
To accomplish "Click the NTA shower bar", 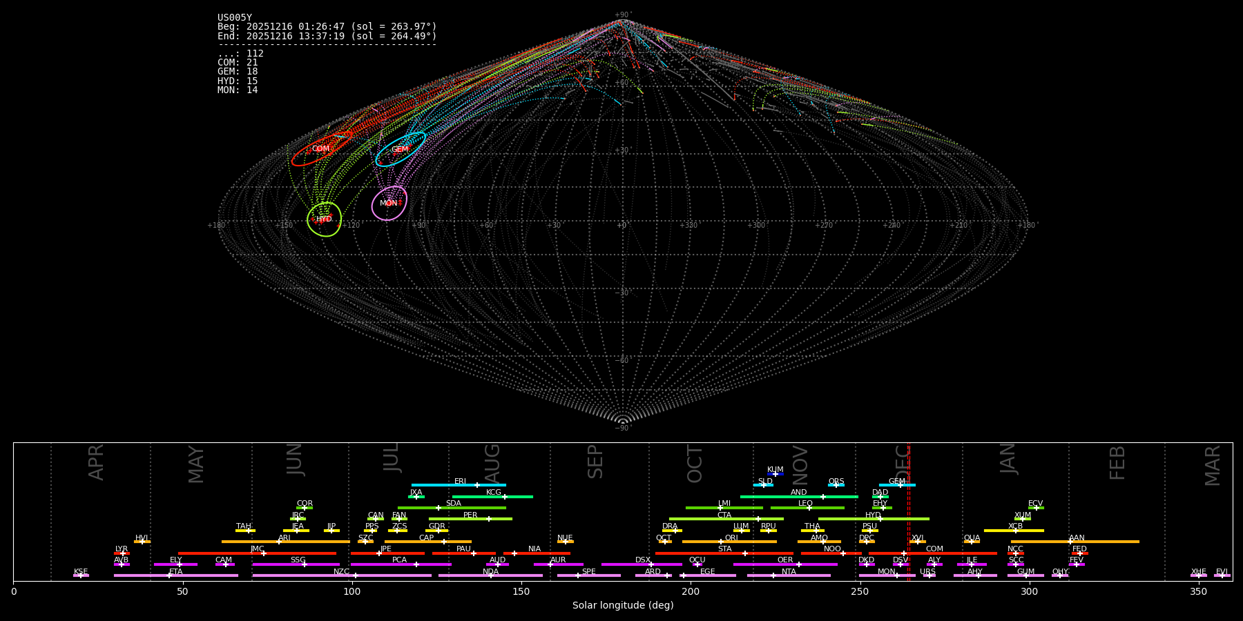I will point(789,575).
